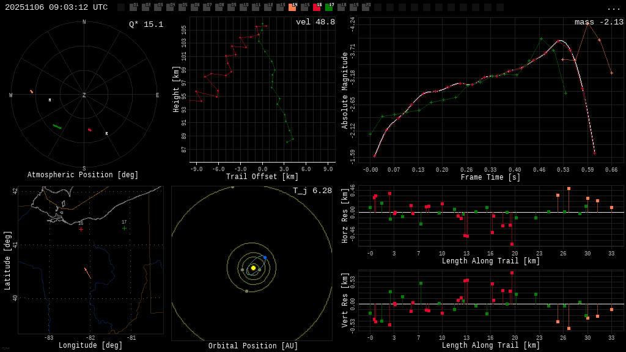This screenshot has width=626, height=352.
Task: Click the blue Earth dot in orbit plot
Action: 265,257
